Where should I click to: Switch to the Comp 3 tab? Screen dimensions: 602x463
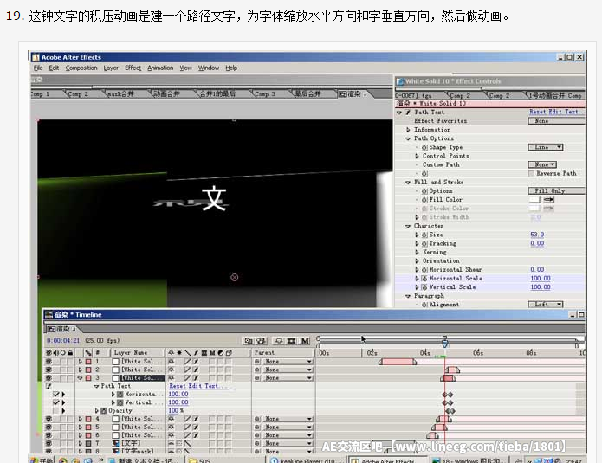pyautogui.click(x=265, y=94)
